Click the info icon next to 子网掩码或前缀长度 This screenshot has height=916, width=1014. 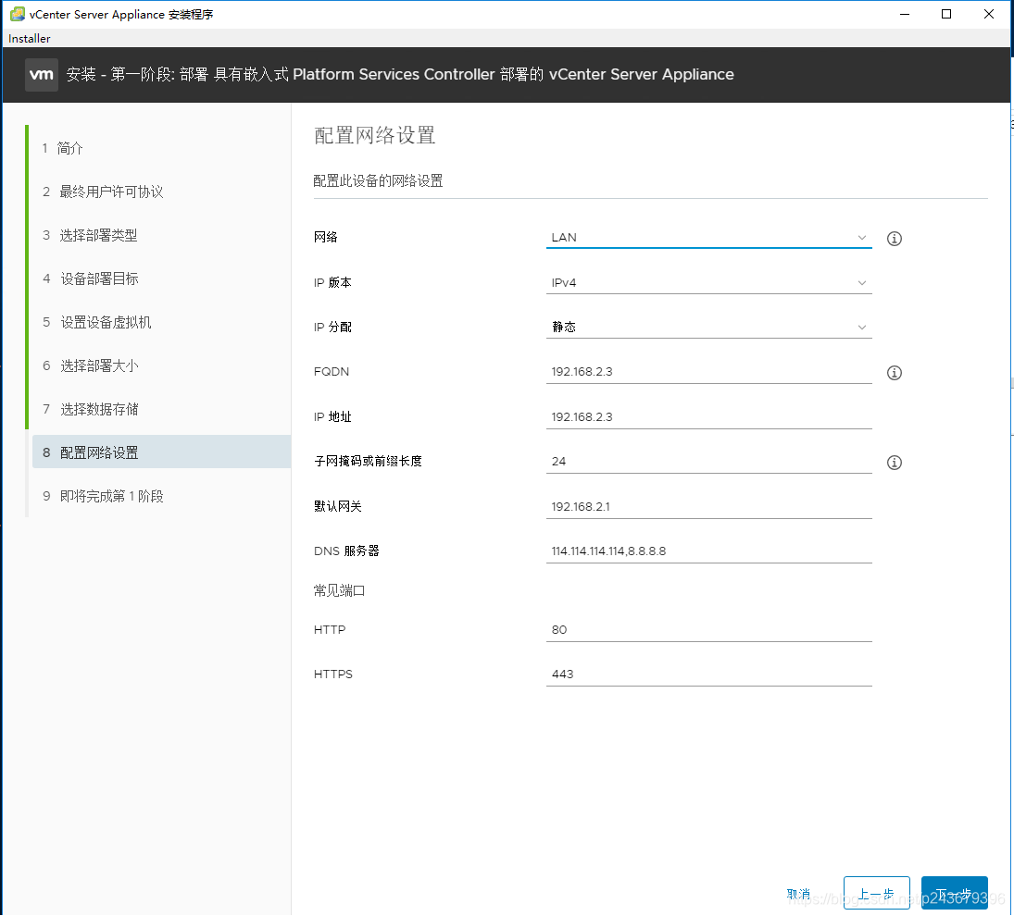[x=895, y=463]
